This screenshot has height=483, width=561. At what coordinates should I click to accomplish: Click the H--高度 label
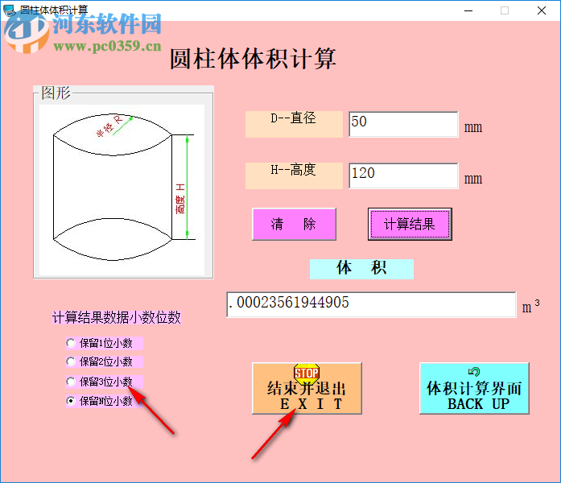click(294, 175)
